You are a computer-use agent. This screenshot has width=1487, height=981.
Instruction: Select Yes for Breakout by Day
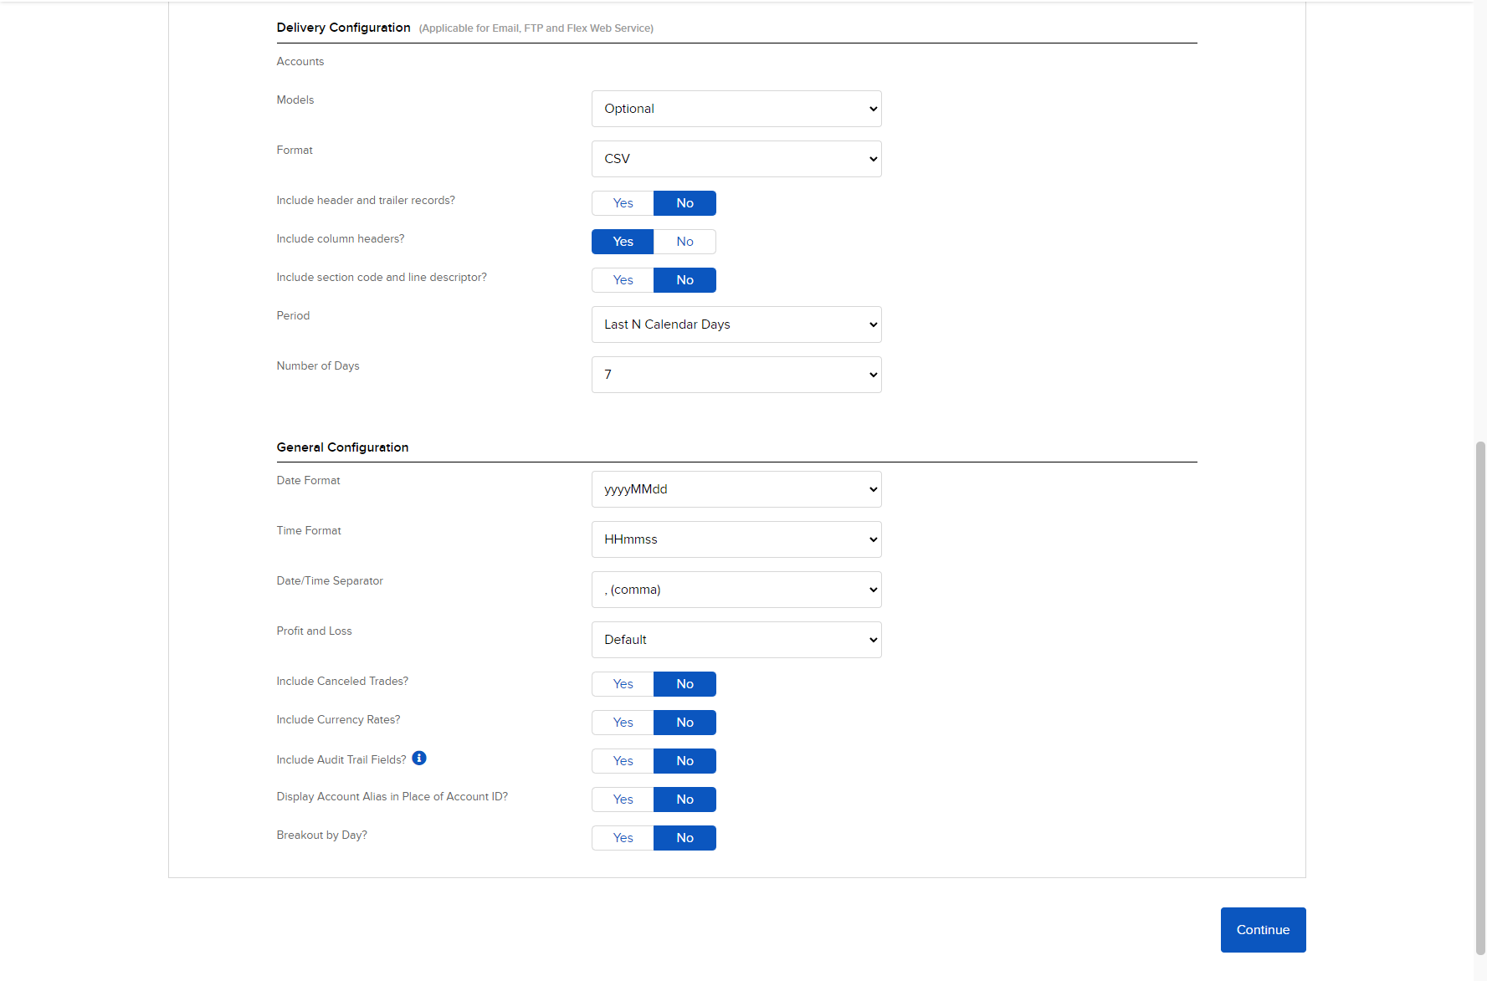[623, 838]
